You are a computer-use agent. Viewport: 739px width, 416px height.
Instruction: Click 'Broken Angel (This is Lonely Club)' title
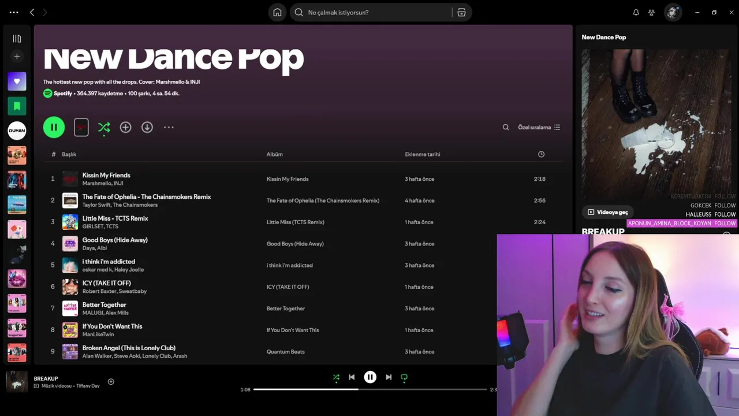pyautogui.click(x=129, y=348)
